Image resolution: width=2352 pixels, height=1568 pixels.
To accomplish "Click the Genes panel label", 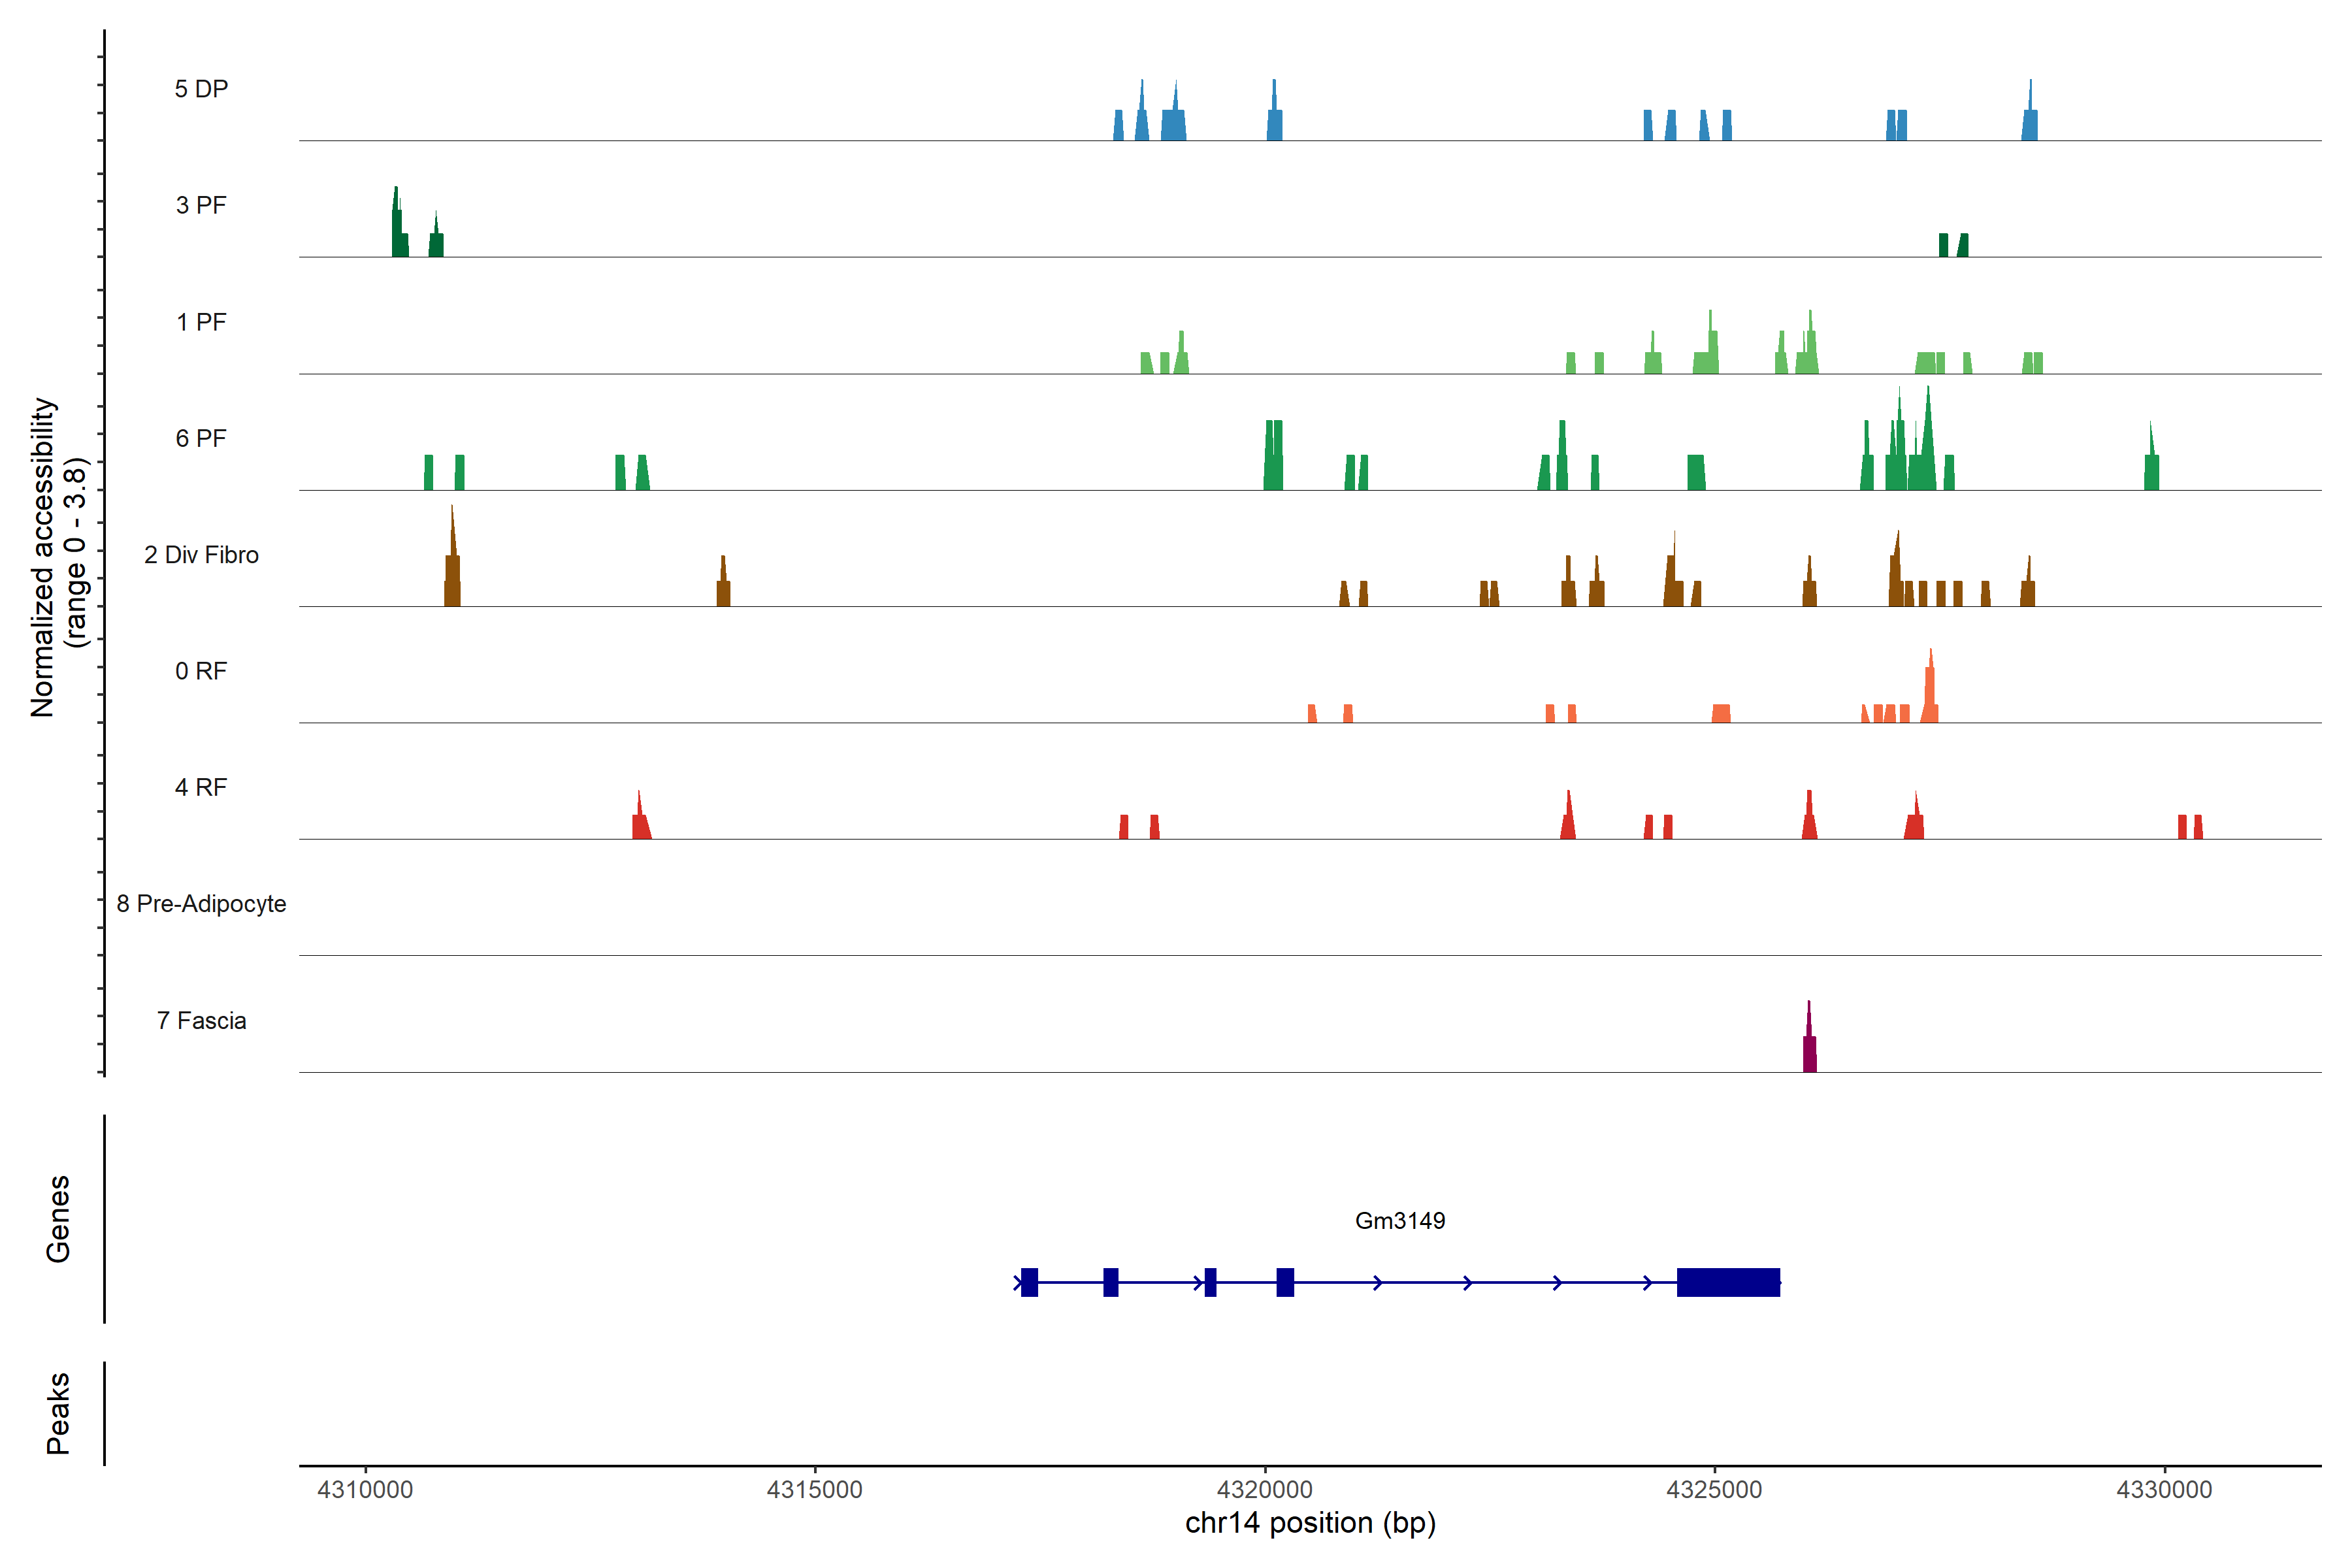I will (x=58, y=1218).
